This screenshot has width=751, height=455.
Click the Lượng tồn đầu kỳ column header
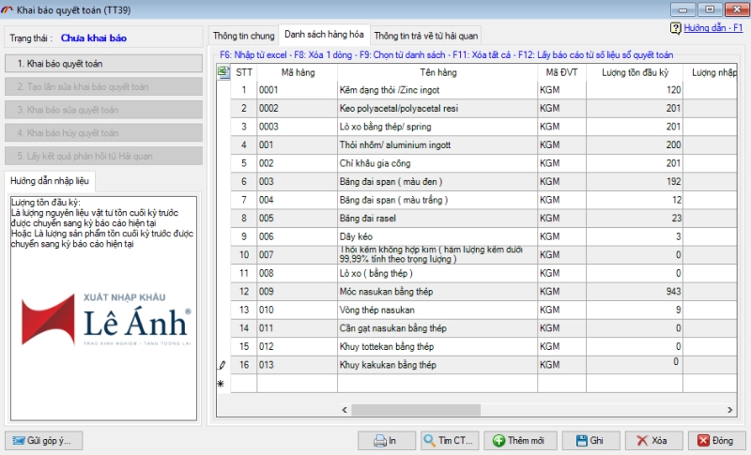click(x=636, y=72)
